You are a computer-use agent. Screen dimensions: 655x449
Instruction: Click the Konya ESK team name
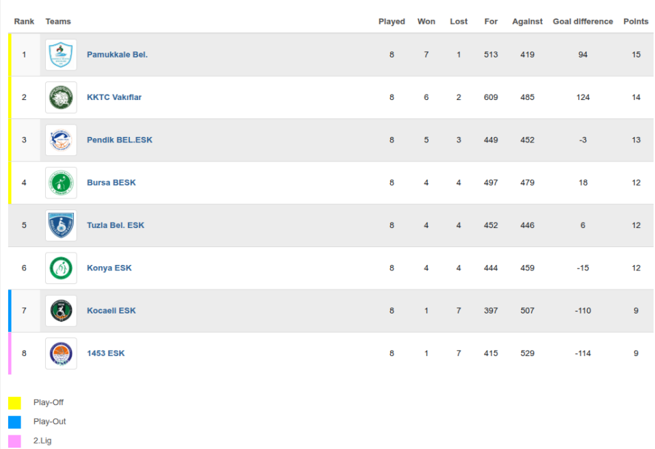pyautogui.click(x=110, y=268)
